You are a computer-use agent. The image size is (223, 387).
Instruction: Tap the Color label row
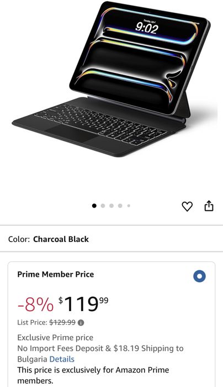click(x=112, y=239)
